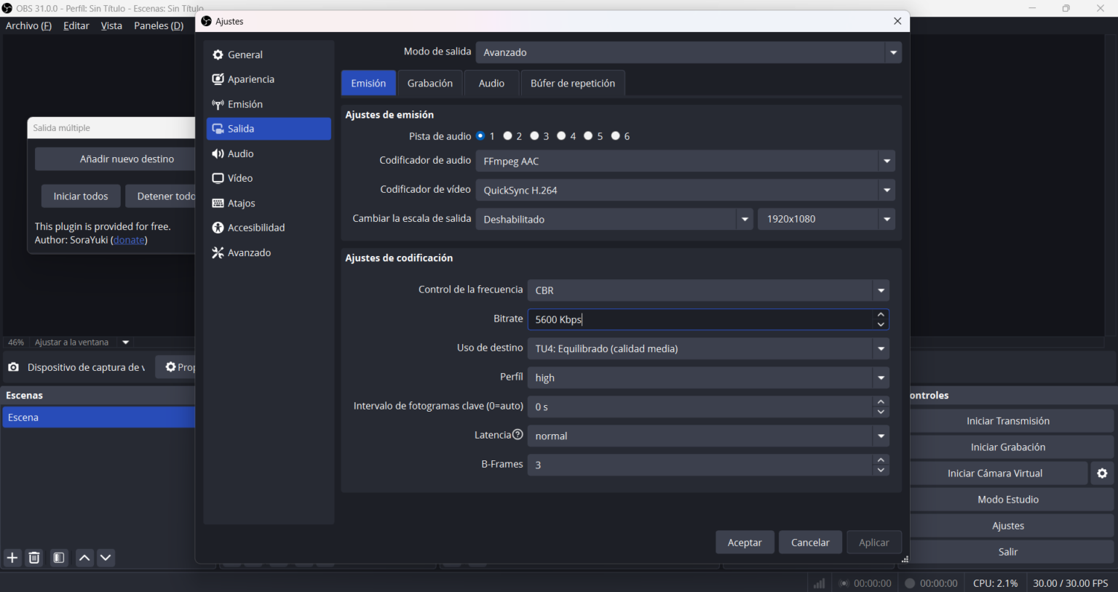The width and height of the screenshot is (1118, 592).
Task: Open virtual camera settings gear icon
Action: click(x=1102, y=473)
